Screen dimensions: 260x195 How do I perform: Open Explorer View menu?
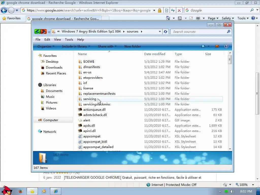click(x=57, y=39)
